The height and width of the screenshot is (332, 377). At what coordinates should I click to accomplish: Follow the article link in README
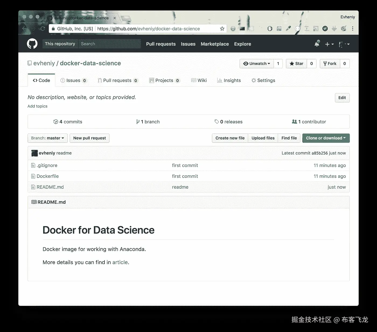click(120, 262)
